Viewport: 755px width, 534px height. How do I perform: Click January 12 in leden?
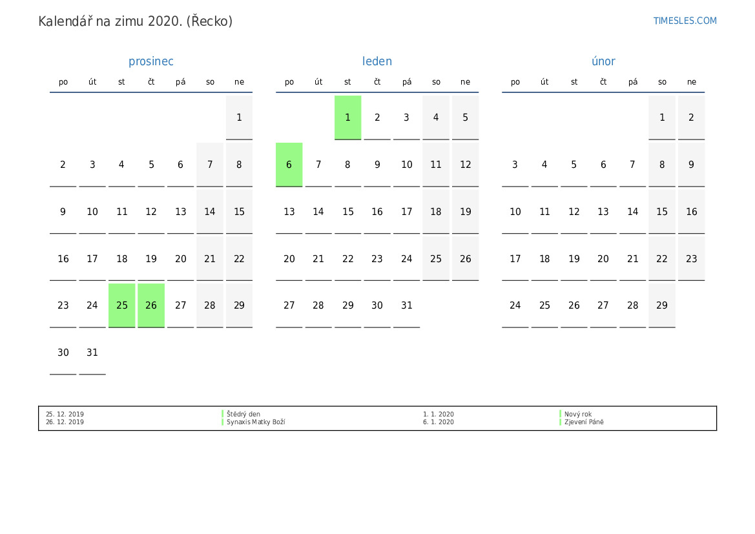465,165
